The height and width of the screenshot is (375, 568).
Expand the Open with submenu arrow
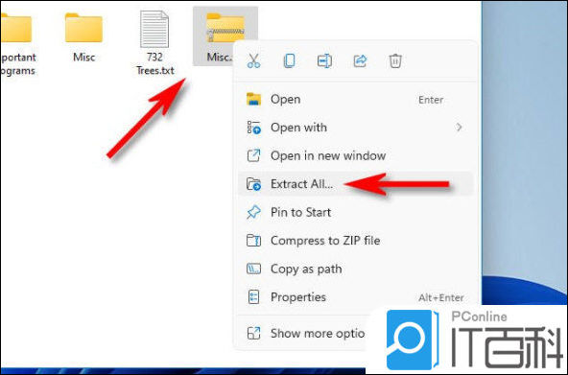pyautogui.click(x=459, y=127)
